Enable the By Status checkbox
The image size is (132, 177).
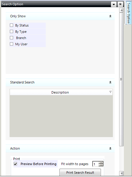pos(12,25)
